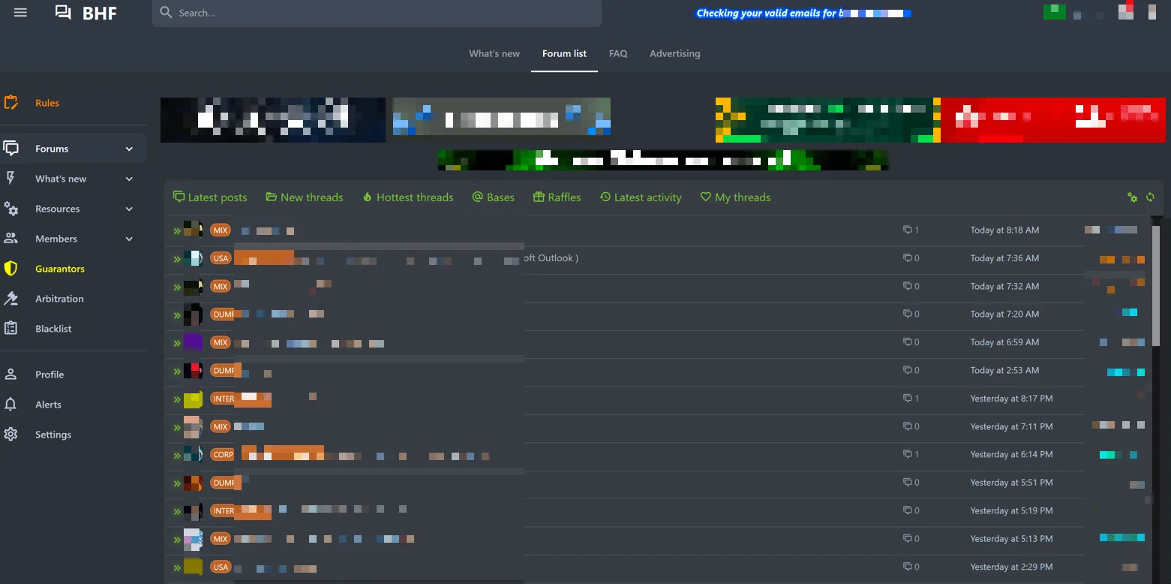Open Settings gear icon in sidebar
Viewport: 1171px width, 584px height.
coord(11,435)
